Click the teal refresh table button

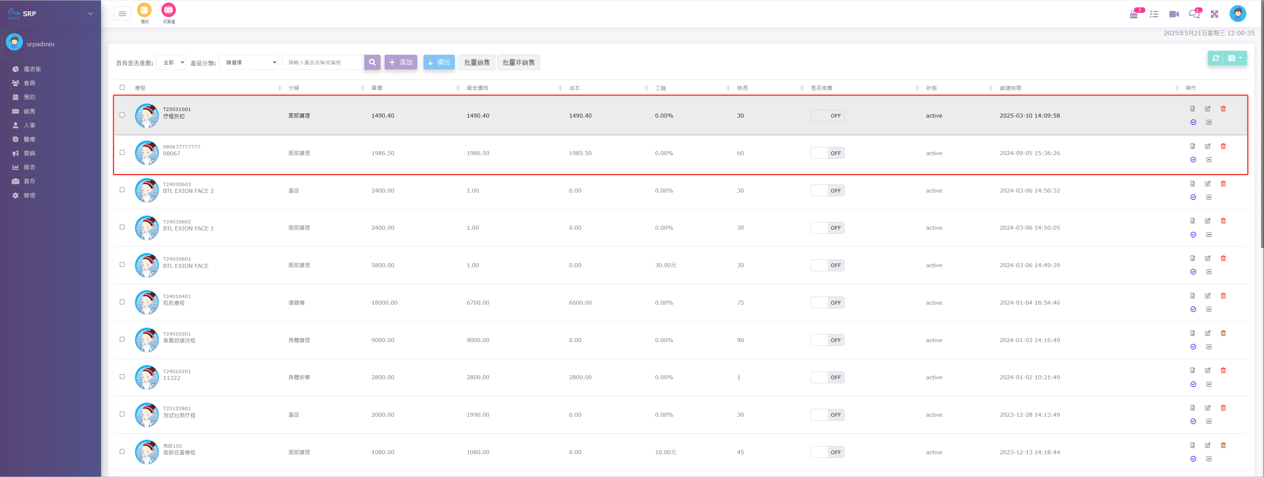tap(1216, 58)
